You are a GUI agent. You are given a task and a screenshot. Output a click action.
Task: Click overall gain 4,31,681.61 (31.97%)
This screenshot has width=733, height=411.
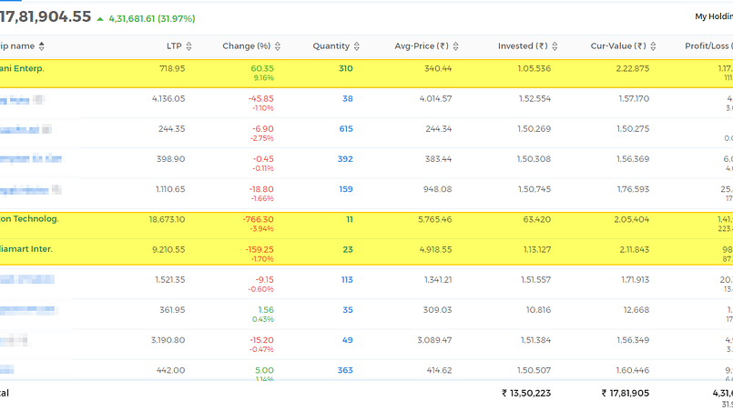coord(152,19)
